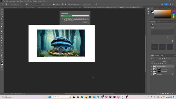Open the Properties panel flyout menu
The height and width of the screenshot is (99, 176).
pos(175,22)
